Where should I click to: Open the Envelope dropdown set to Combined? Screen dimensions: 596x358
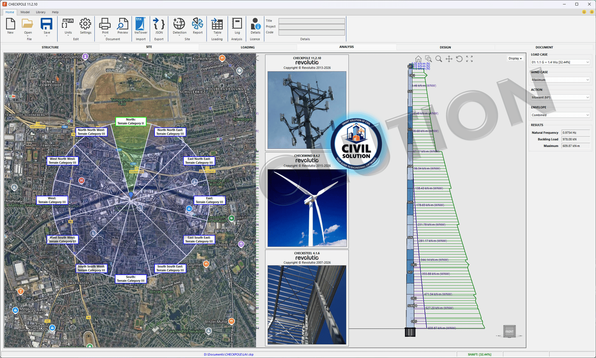click(560, 115)
